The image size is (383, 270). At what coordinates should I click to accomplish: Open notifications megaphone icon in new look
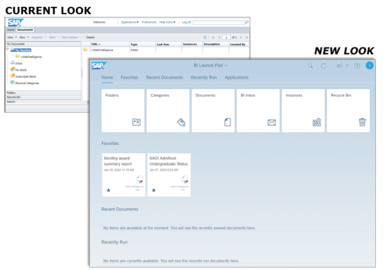[x=340, y=66]
